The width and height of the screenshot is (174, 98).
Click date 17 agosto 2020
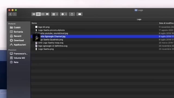(166, 30)
